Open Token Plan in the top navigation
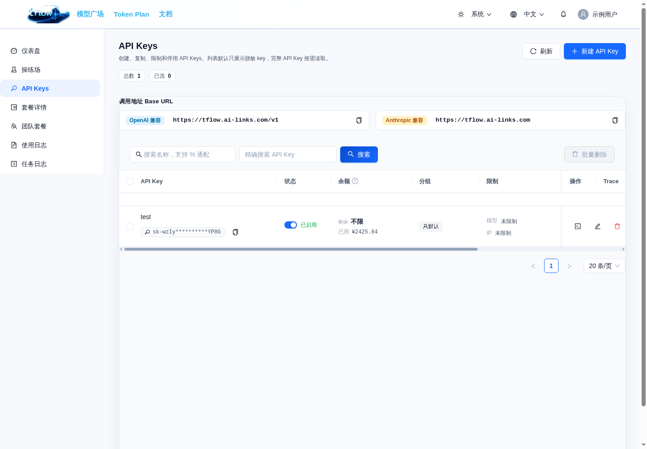 point(131,14)
